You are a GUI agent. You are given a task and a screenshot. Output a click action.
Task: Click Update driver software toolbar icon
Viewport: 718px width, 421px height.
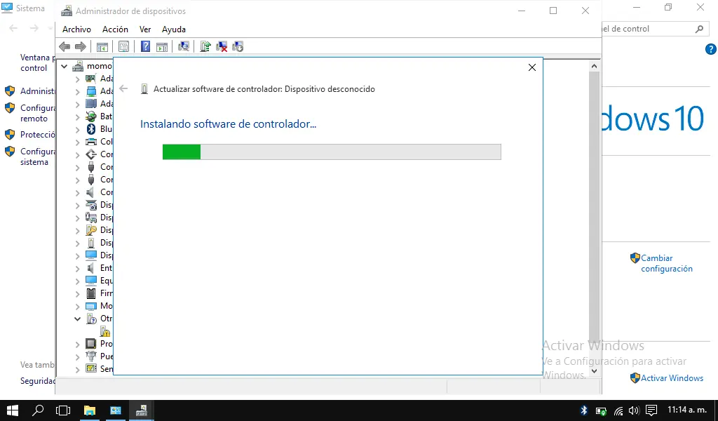pos(205,47)
